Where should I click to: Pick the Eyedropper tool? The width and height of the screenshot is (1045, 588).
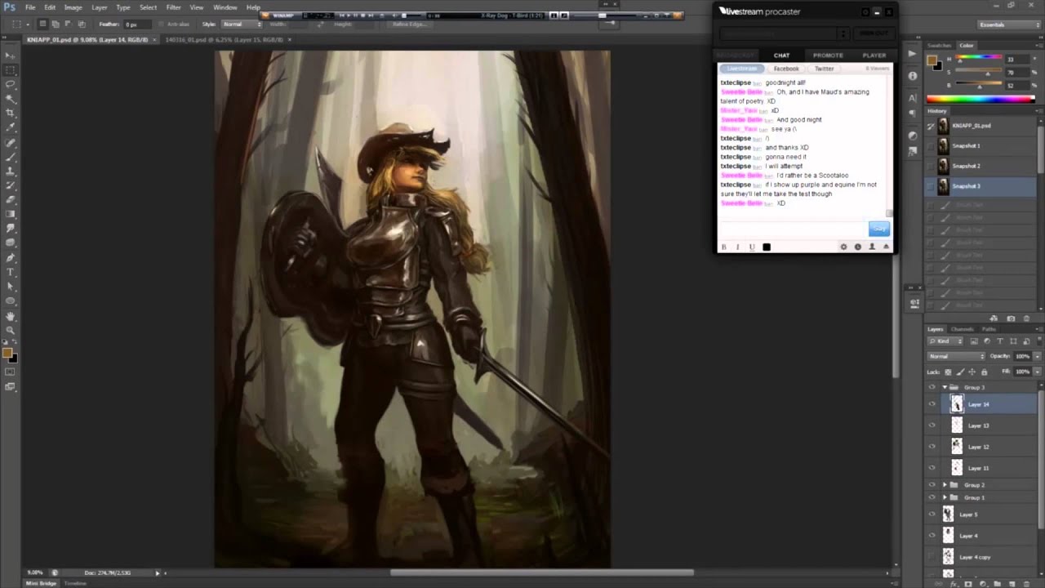(10, 127)
